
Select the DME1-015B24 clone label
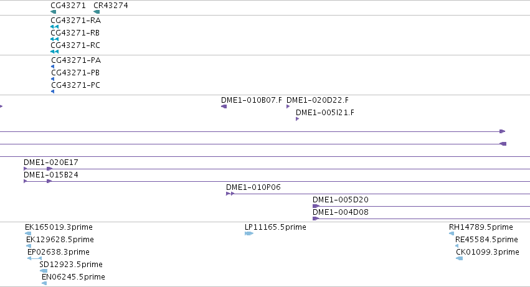click(50, 175)
